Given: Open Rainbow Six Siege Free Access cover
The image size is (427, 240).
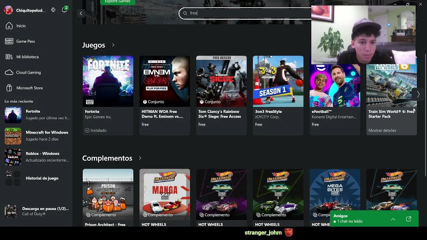Looking at the screenshot, I should coord(222,81).
